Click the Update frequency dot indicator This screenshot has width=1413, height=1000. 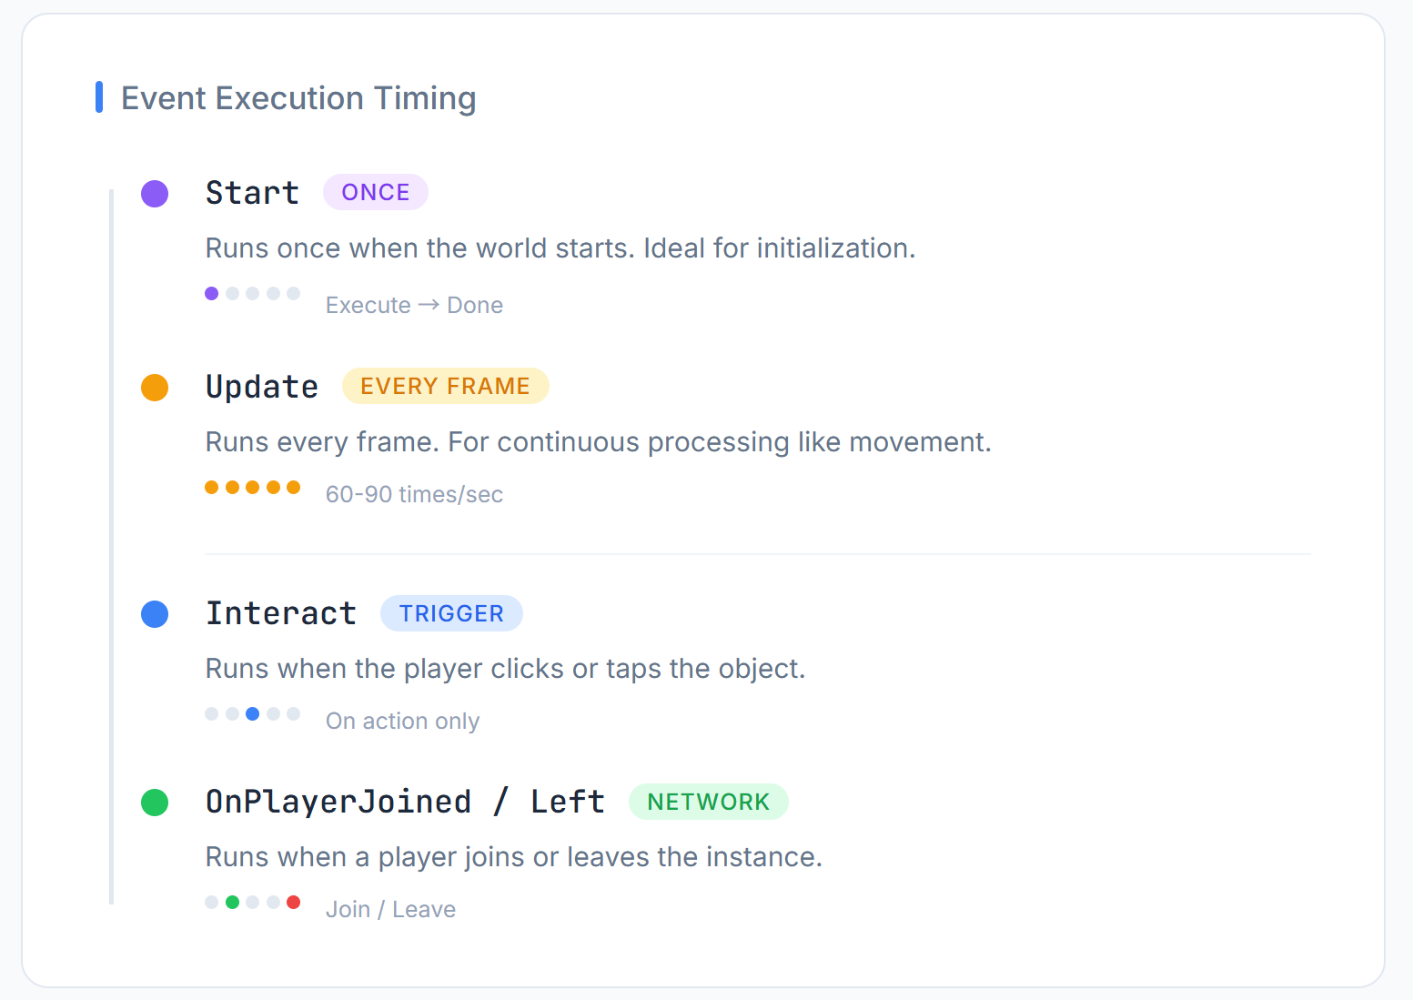[x=253, y=486]
